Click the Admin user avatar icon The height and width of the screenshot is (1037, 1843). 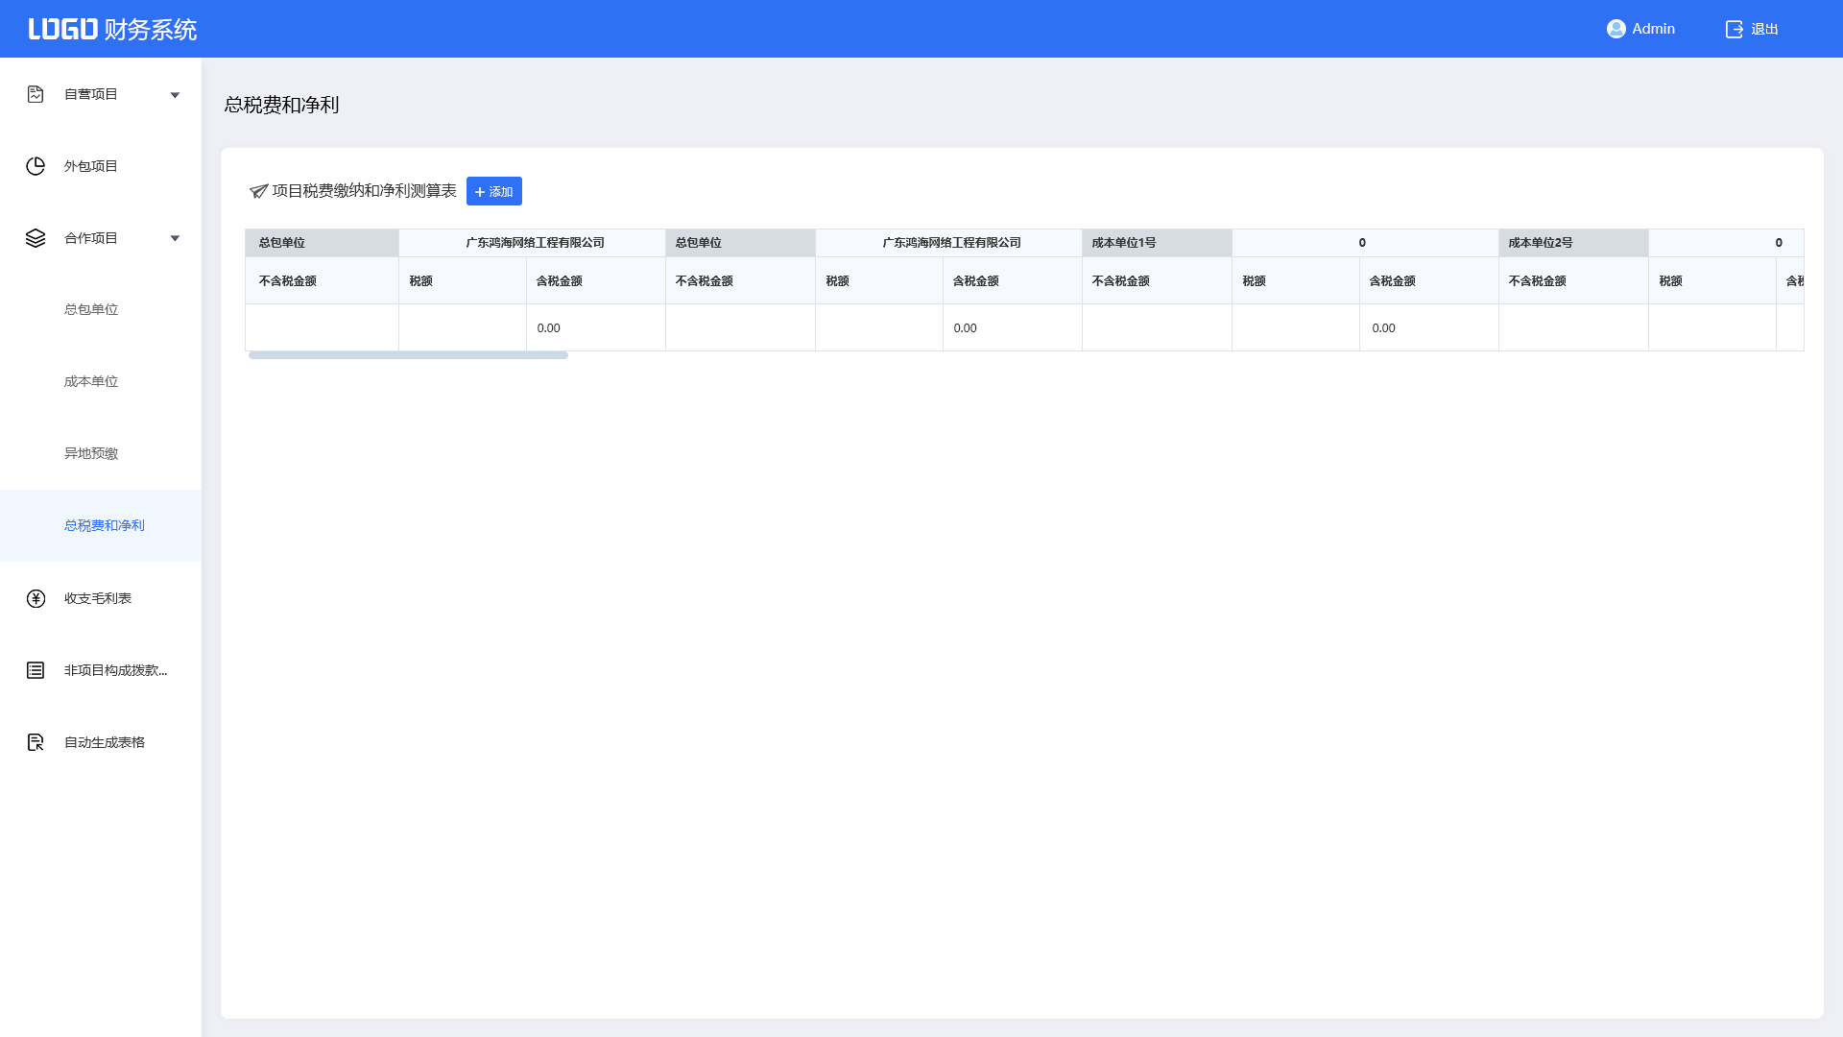(x=1616, y=29)
